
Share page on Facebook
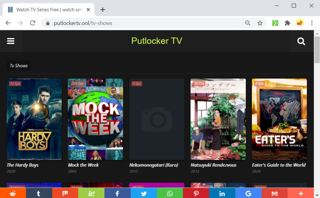click(117, 193)
